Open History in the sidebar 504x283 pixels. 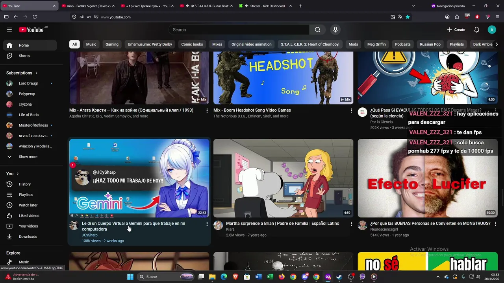click(x=30, y=184)
